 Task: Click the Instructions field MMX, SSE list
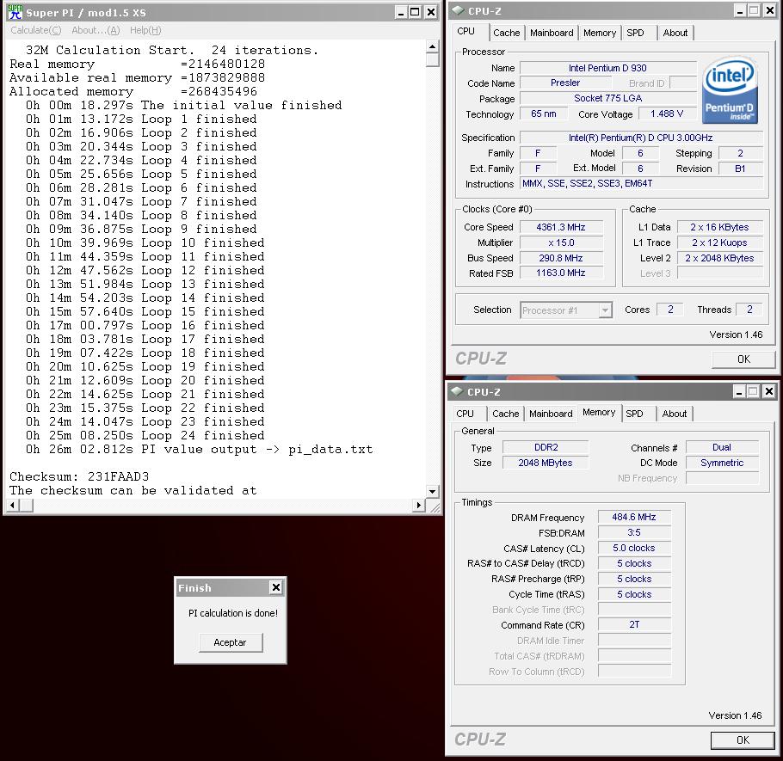[x=642, y=184]
